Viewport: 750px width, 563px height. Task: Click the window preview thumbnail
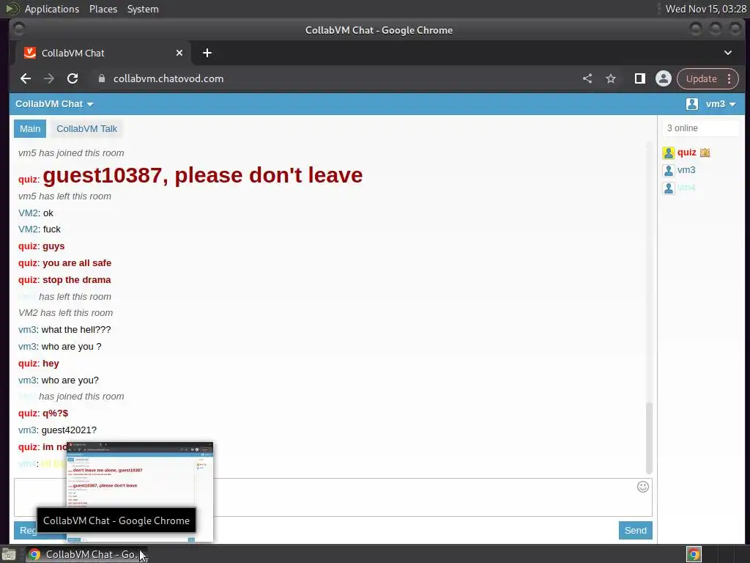pos(140,492)
